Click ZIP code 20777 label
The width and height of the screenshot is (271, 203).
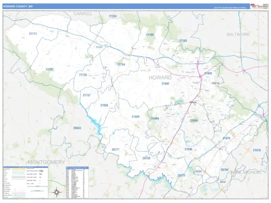pyautogui.click(x=115, y=149)
